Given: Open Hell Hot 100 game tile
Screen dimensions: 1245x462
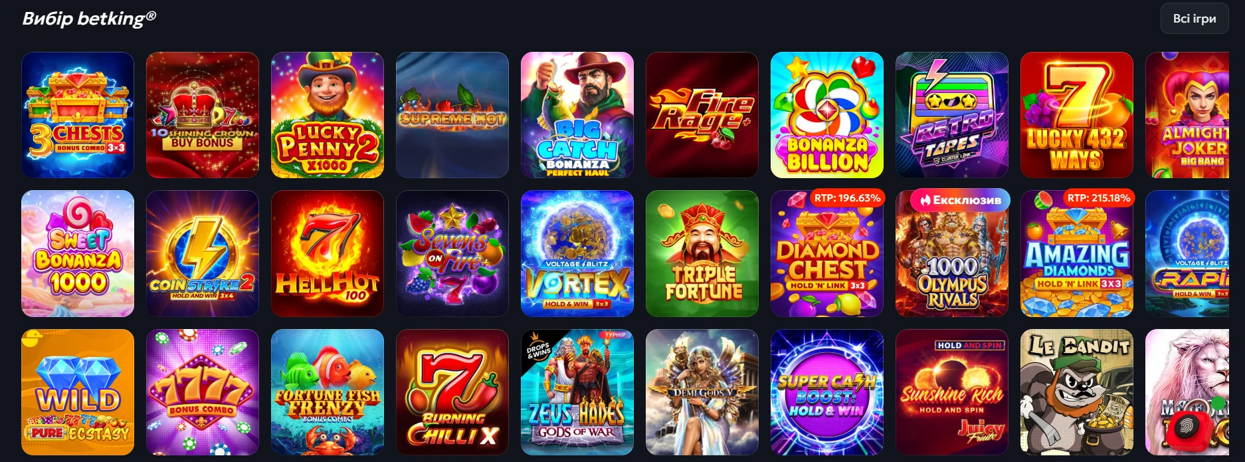Looking at the screenshot, I should coord(328,253).
